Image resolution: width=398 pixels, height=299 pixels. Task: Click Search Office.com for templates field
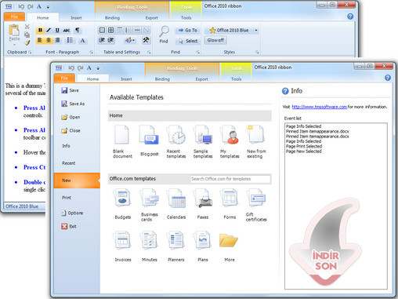tap(230, 179)
